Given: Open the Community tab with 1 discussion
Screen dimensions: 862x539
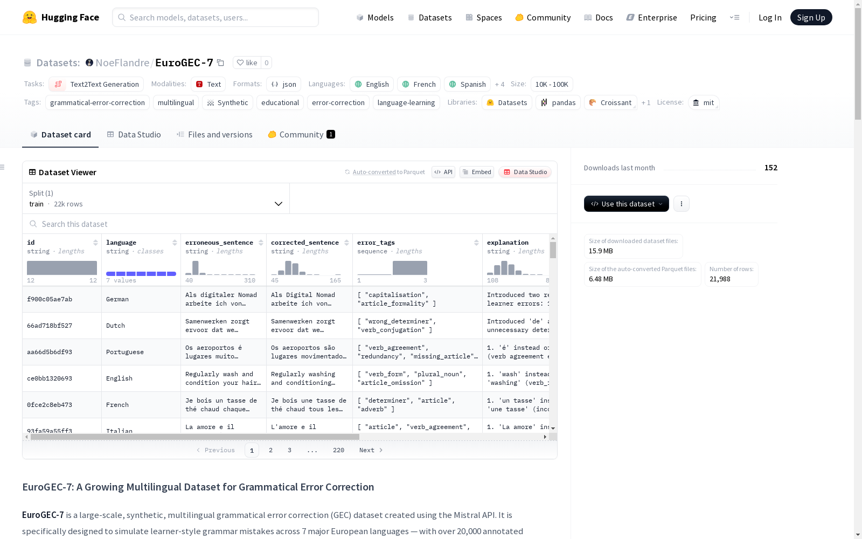Looking at the screenshot, I should [x=301, y=135].
